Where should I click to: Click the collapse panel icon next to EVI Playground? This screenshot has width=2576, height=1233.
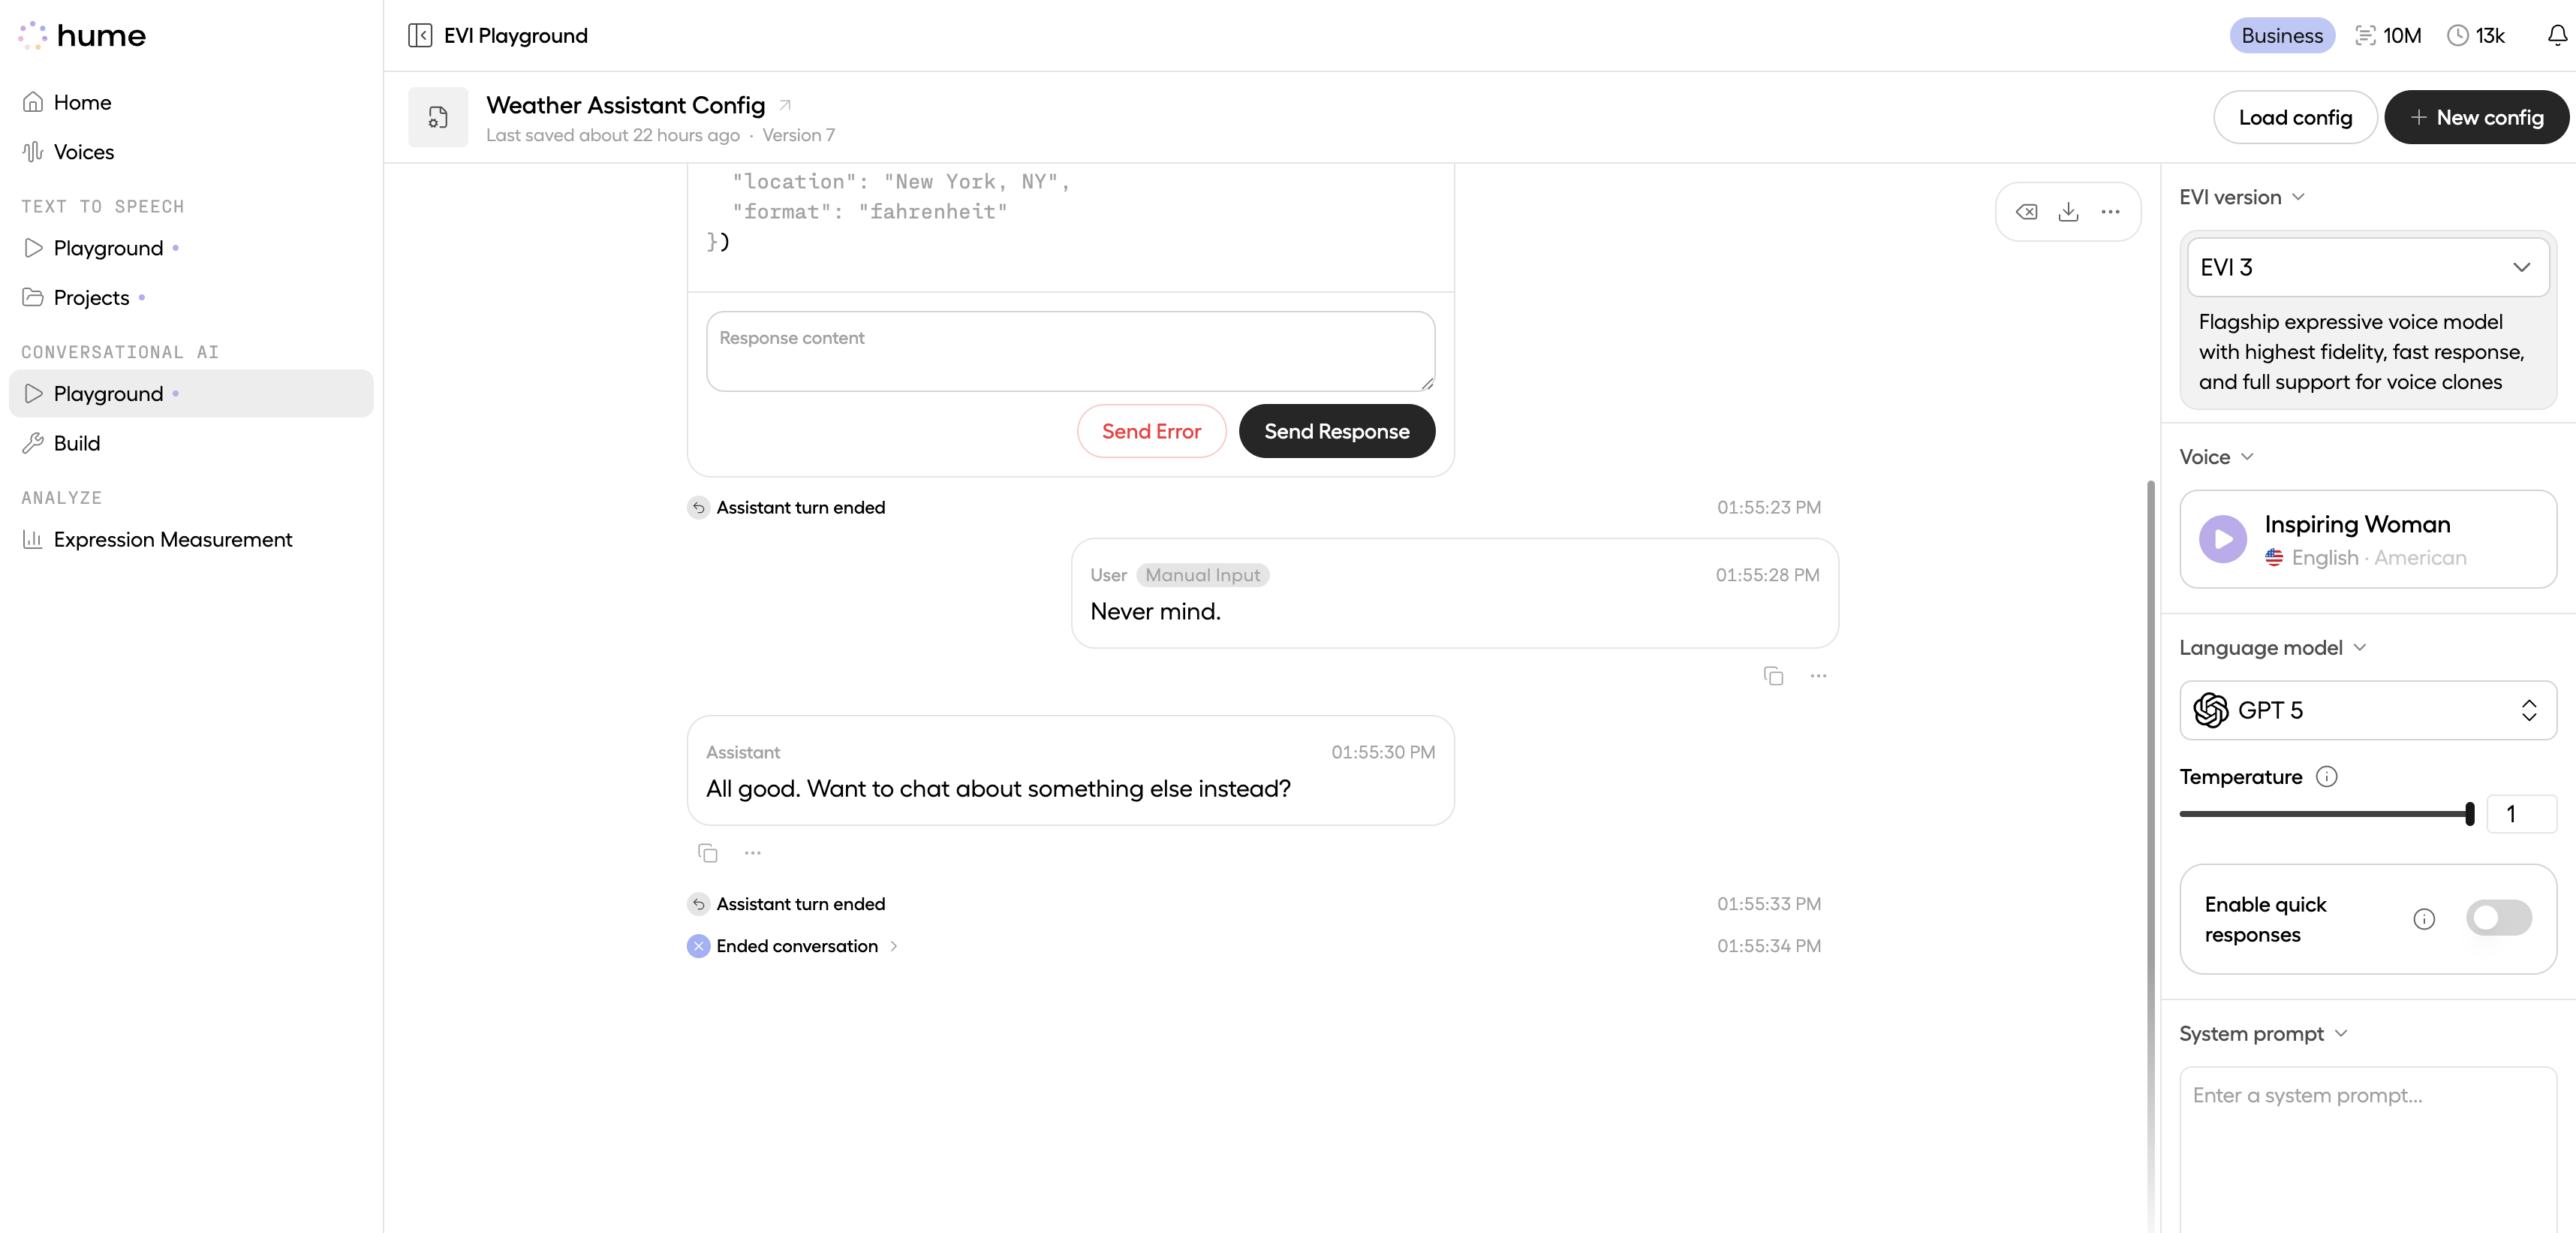pyautogui.click(x=420, y=34)
